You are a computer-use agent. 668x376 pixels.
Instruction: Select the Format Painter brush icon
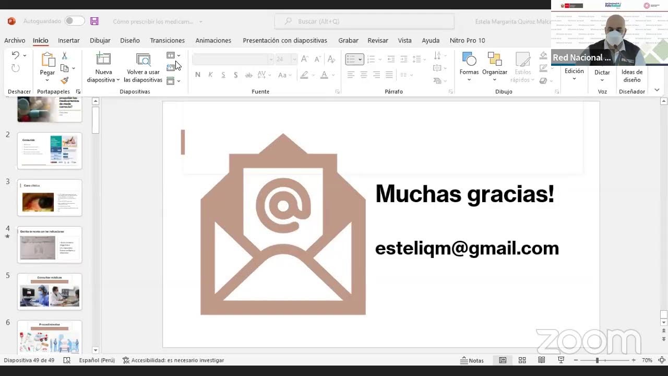65,80
